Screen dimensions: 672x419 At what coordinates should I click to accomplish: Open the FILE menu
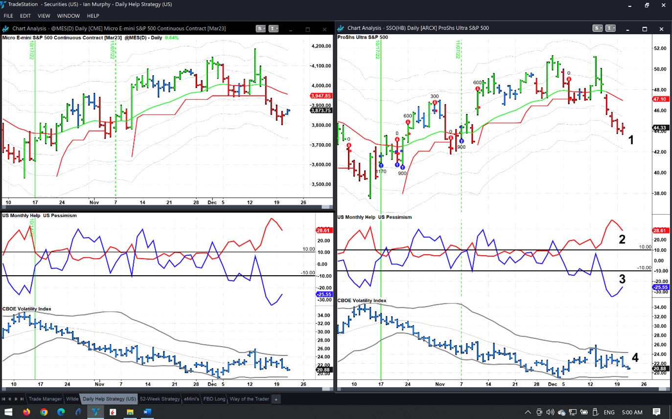(x=8, y=16)
